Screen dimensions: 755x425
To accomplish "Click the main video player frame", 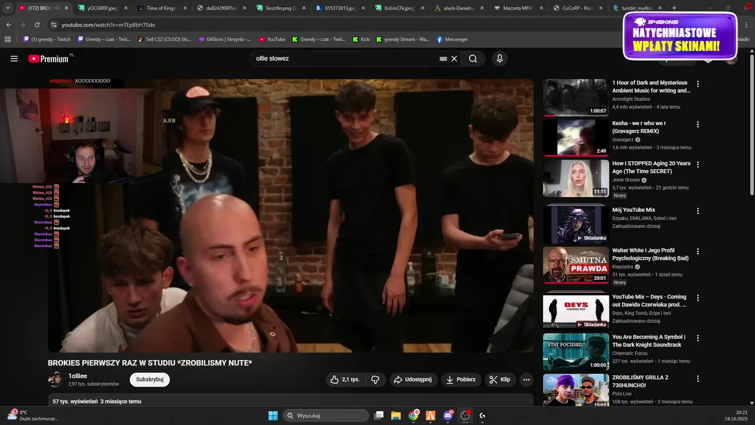I will pos(291,215).
